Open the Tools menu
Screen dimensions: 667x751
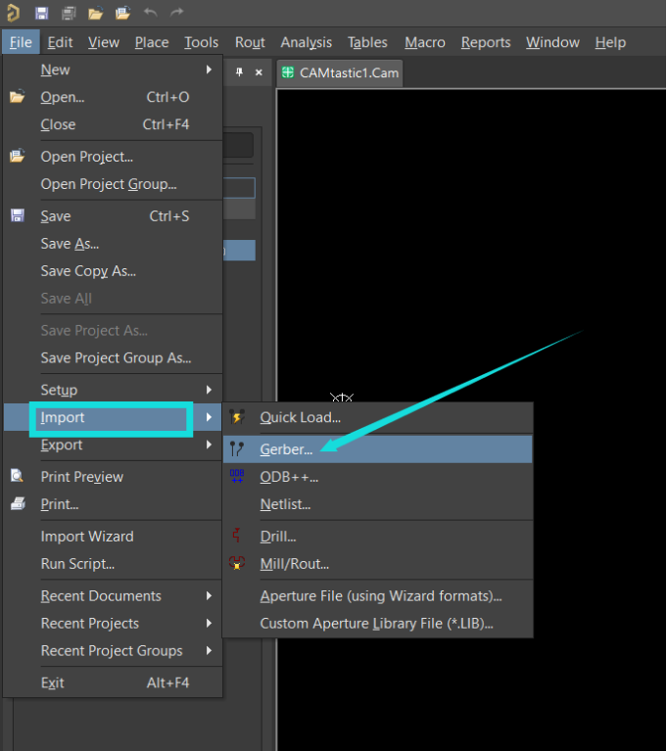tap(202, 42)
